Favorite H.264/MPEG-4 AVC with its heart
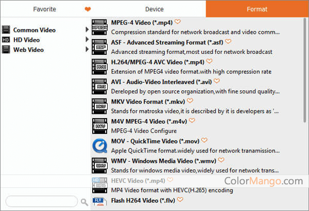 209,61
